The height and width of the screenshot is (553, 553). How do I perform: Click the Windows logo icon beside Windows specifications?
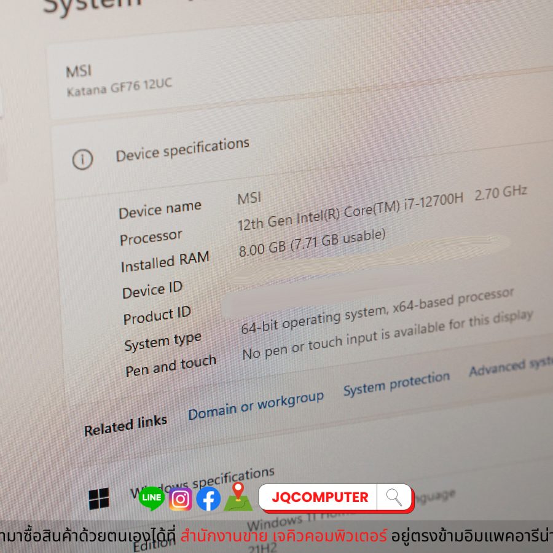click(x=99, y=498)
